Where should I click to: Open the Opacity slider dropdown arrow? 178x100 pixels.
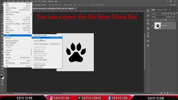(x=176, y=17)
